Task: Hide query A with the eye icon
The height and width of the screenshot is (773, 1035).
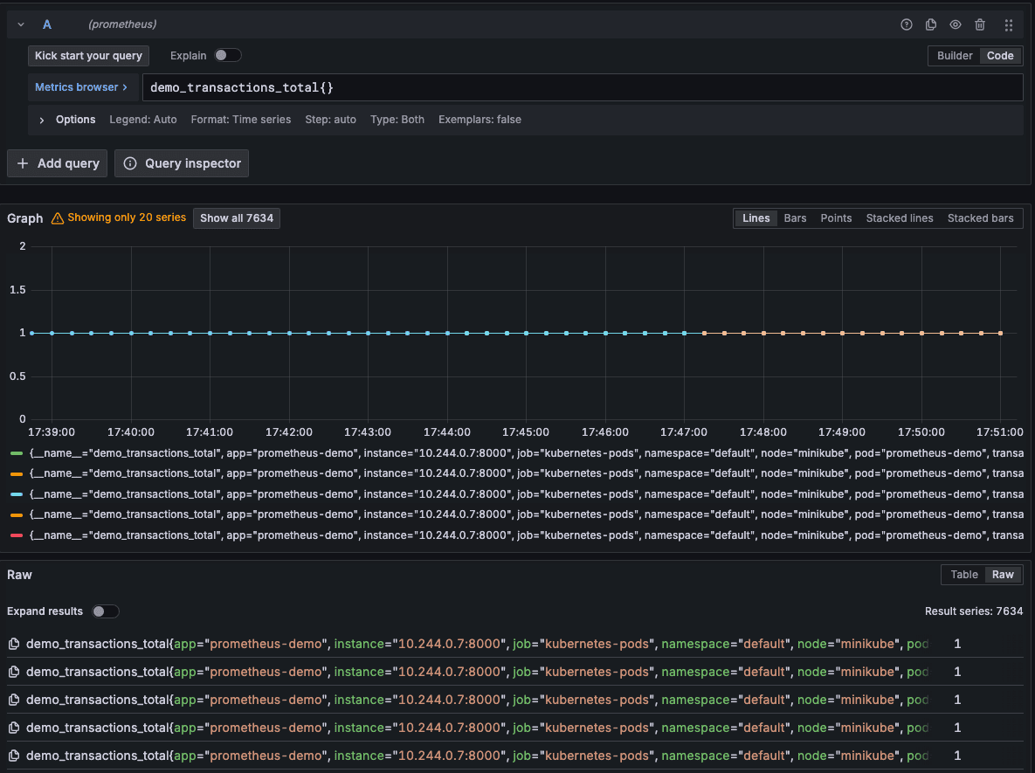Action: coord(955,24)
